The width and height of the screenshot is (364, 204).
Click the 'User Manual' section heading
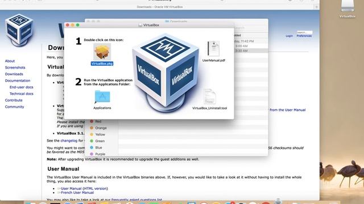63,169
